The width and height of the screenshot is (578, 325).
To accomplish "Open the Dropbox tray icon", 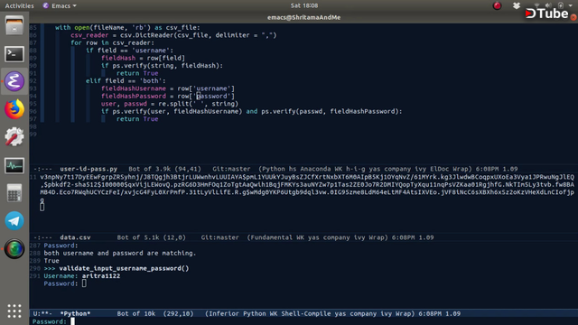I will click(517, 5).
